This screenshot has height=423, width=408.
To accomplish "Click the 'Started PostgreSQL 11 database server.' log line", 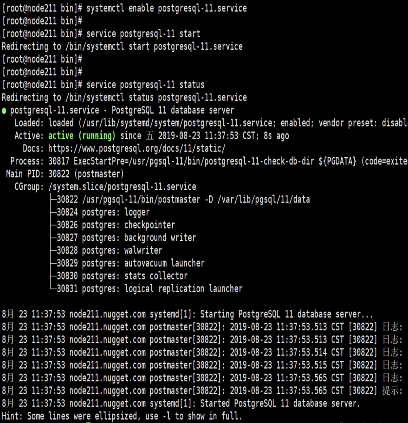I will (x=181, y=404).
